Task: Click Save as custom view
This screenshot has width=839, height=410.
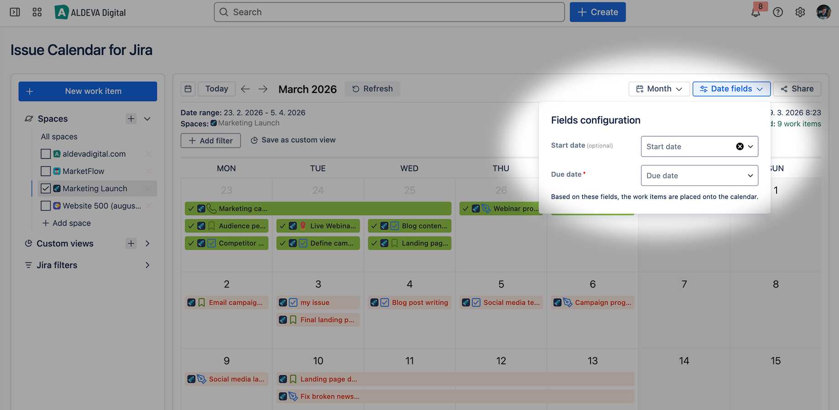Action: click(x=293, y=140)
